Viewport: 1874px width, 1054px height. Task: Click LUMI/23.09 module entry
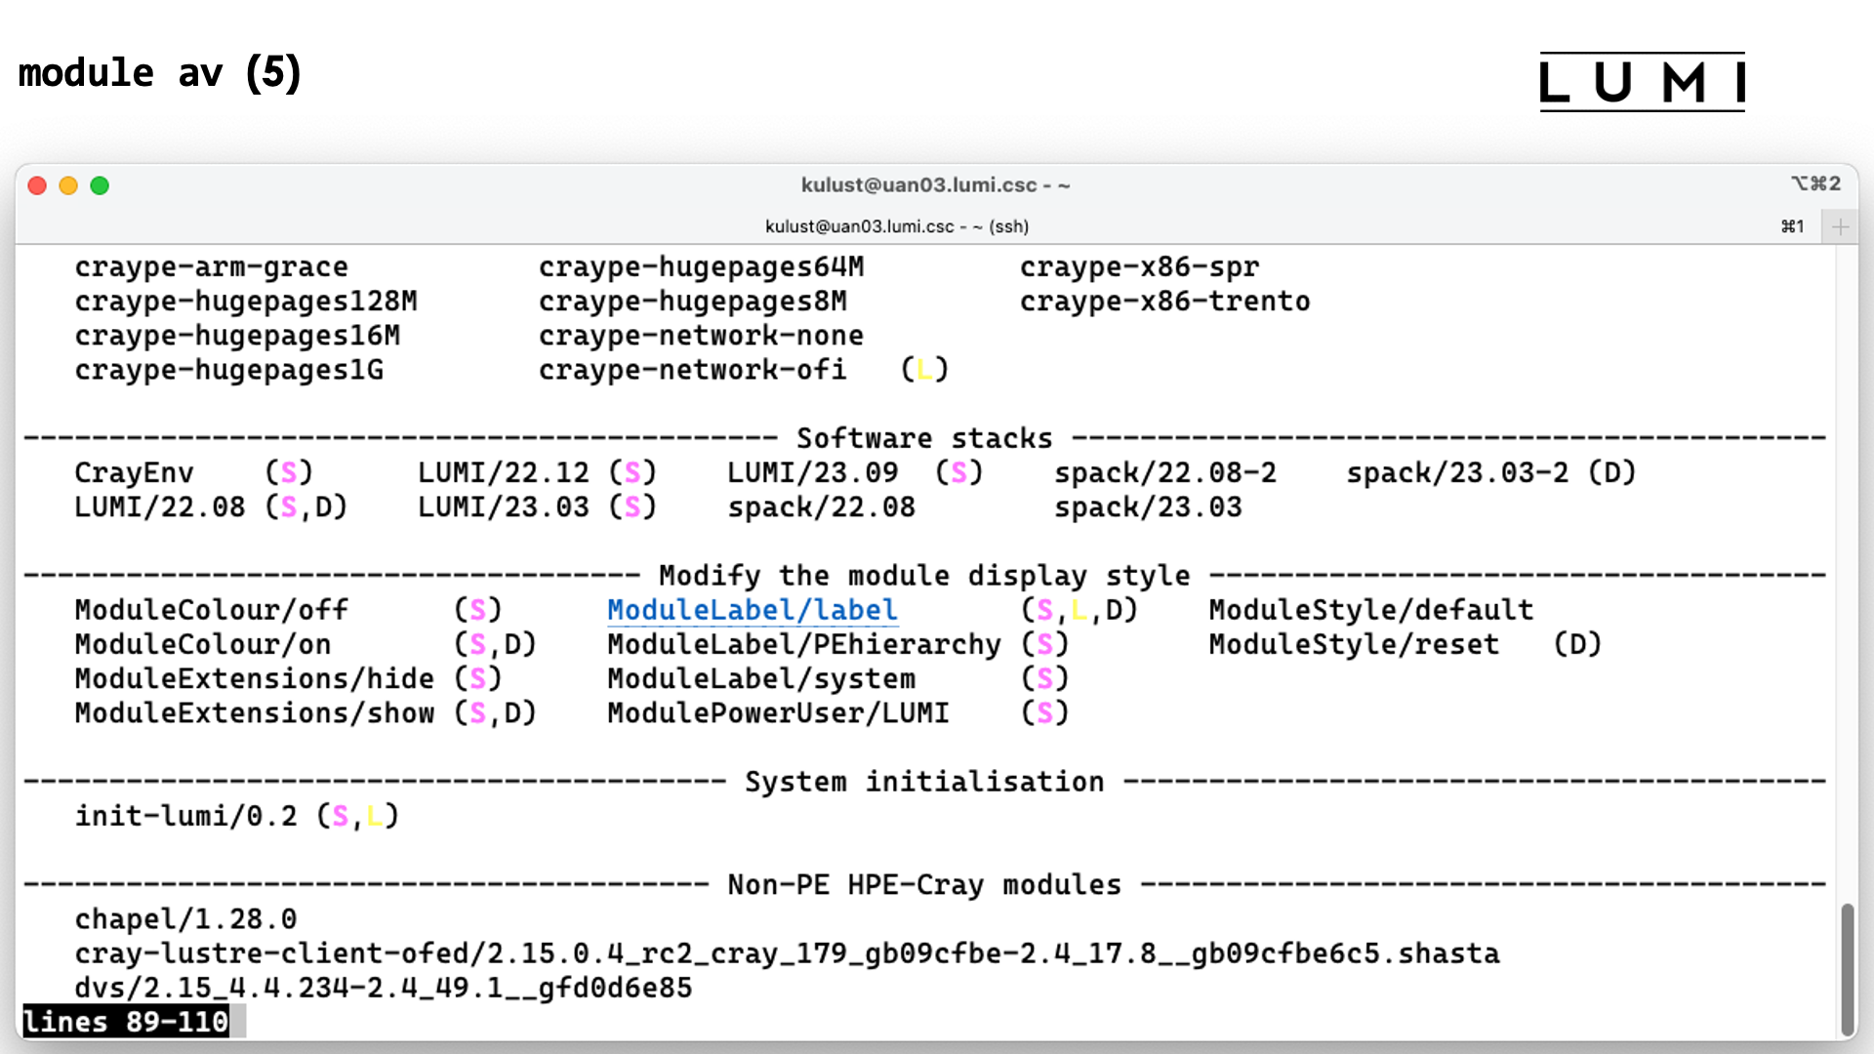(812, 472)
